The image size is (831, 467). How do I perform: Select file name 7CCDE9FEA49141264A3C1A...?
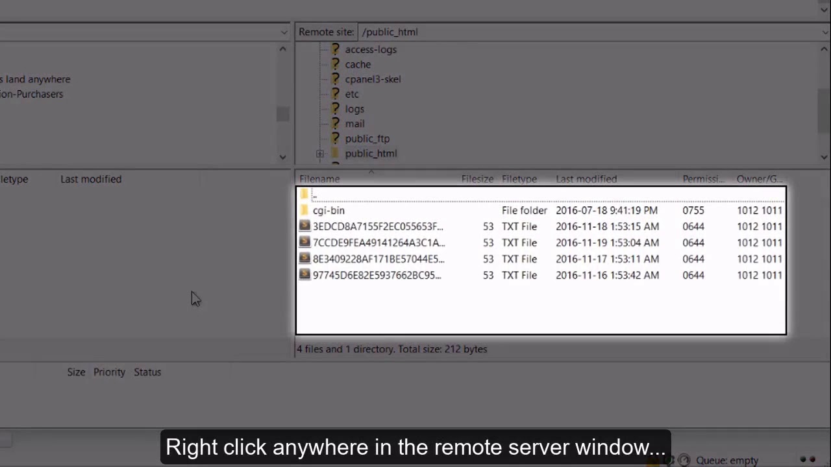[379, 243]
